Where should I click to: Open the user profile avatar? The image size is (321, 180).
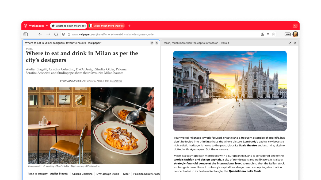295,34
